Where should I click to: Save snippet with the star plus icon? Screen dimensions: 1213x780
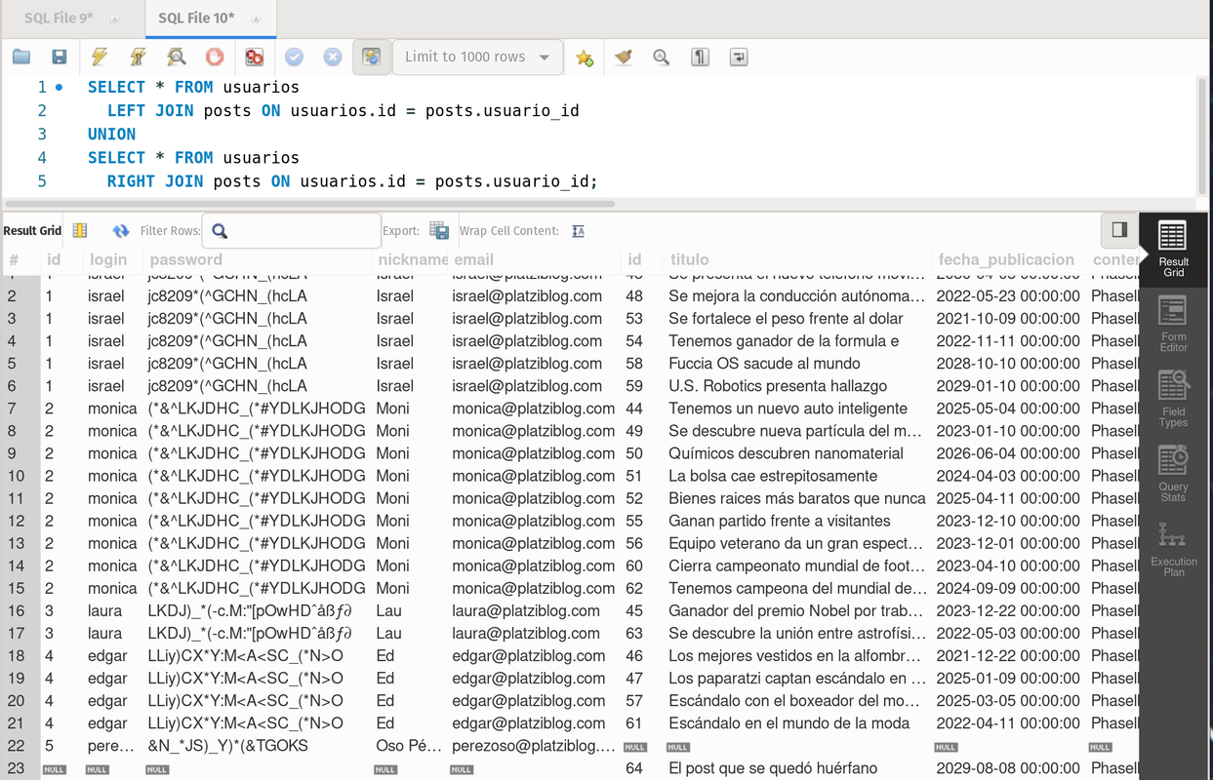point(585,58)
